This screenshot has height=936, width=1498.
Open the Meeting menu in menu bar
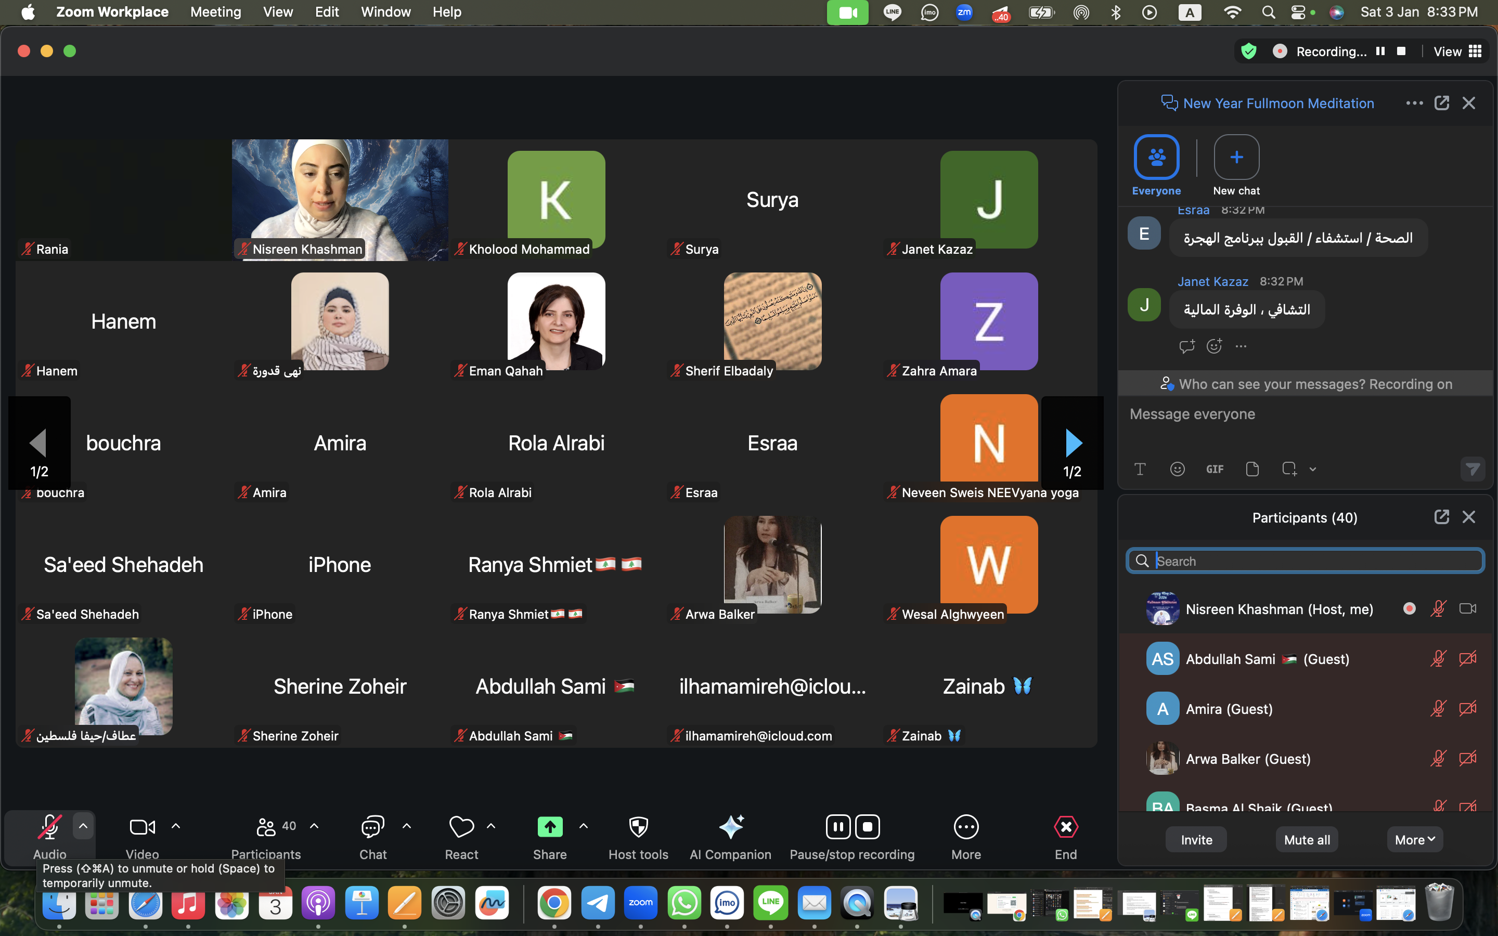[215, 12]
